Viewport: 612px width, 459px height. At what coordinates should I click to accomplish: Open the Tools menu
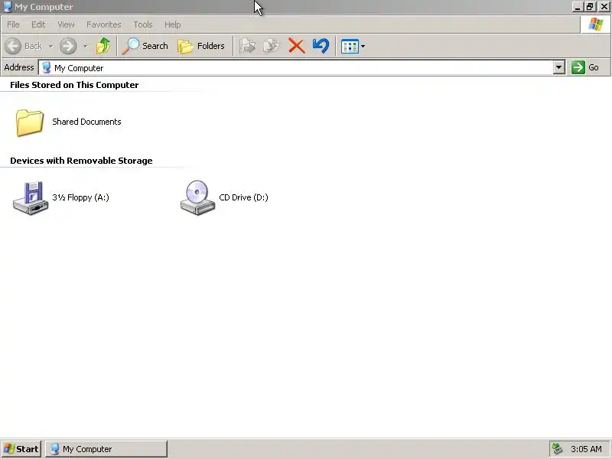coord(143,24)
